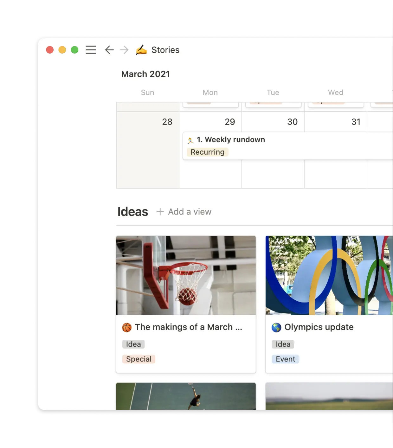The width and height of the screenshot is (393, 448).
Task: Open The makings of a March card title
Action: [188, 327]
